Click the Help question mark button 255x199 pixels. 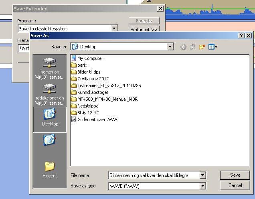pos(241,36)
